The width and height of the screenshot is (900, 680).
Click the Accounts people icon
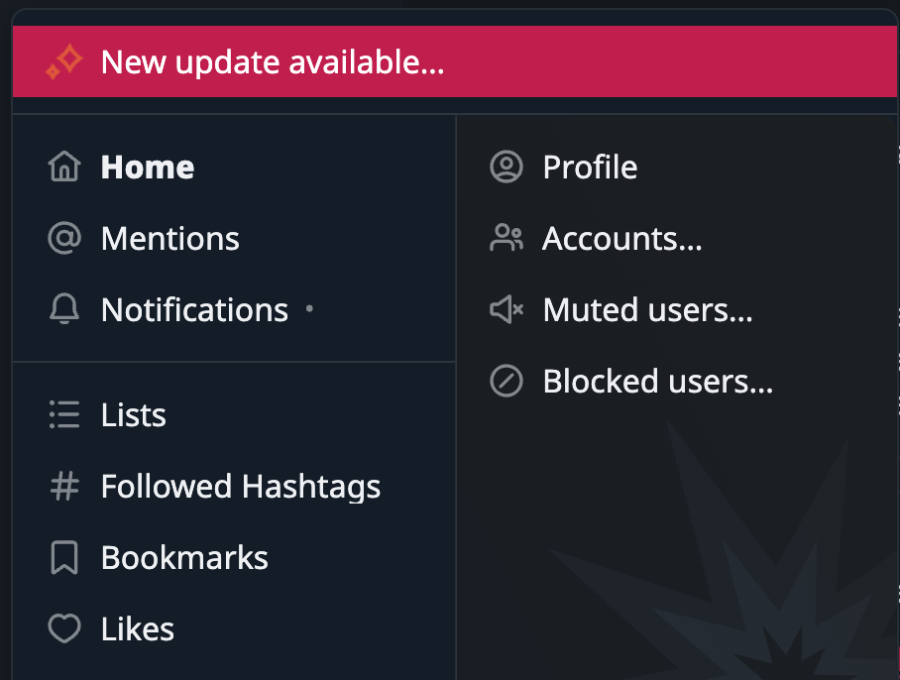pyautogui.click(x=506, y=238)
